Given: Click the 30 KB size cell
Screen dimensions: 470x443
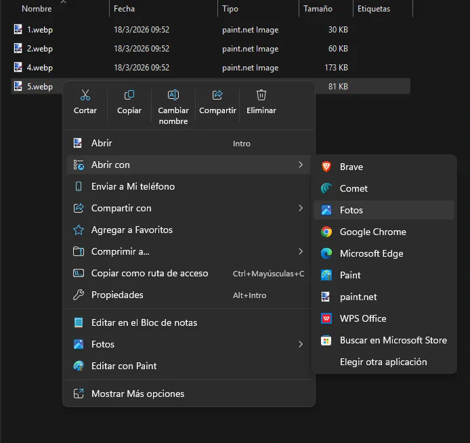Looking at the screenshot, I should click(338, 30).
